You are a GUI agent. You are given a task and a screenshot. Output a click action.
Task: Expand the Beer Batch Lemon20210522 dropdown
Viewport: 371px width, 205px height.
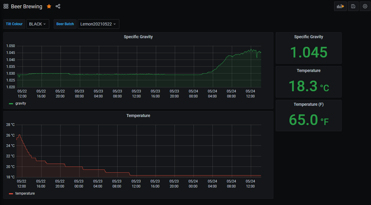coord(99,24)
